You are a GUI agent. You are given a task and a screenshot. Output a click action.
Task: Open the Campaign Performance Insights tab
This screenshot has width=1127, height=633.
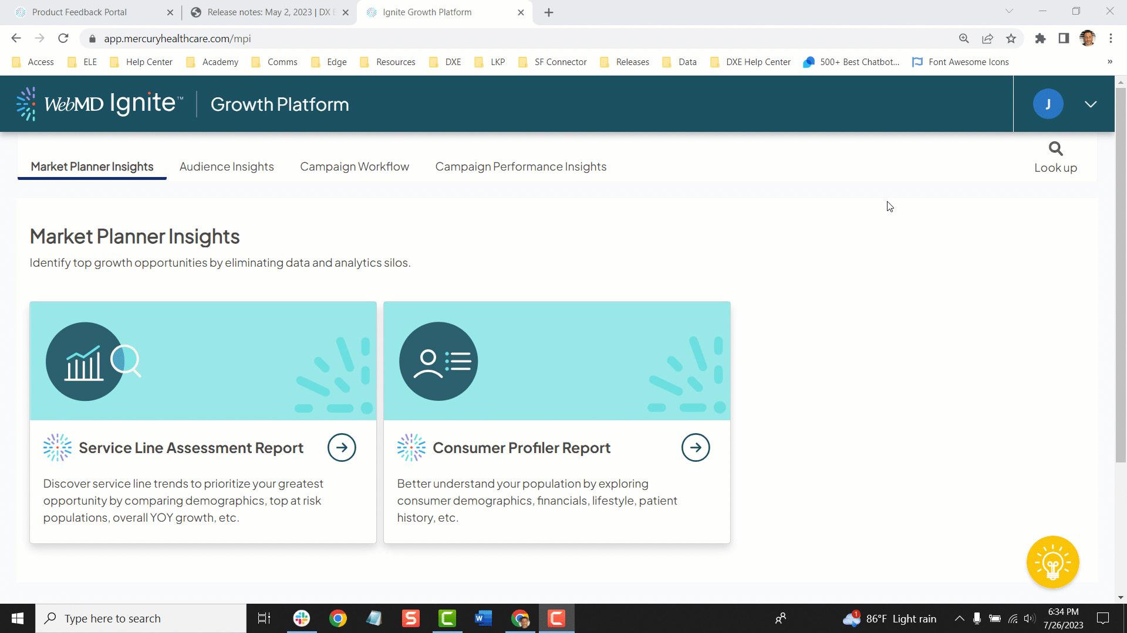tap(521, 167)
